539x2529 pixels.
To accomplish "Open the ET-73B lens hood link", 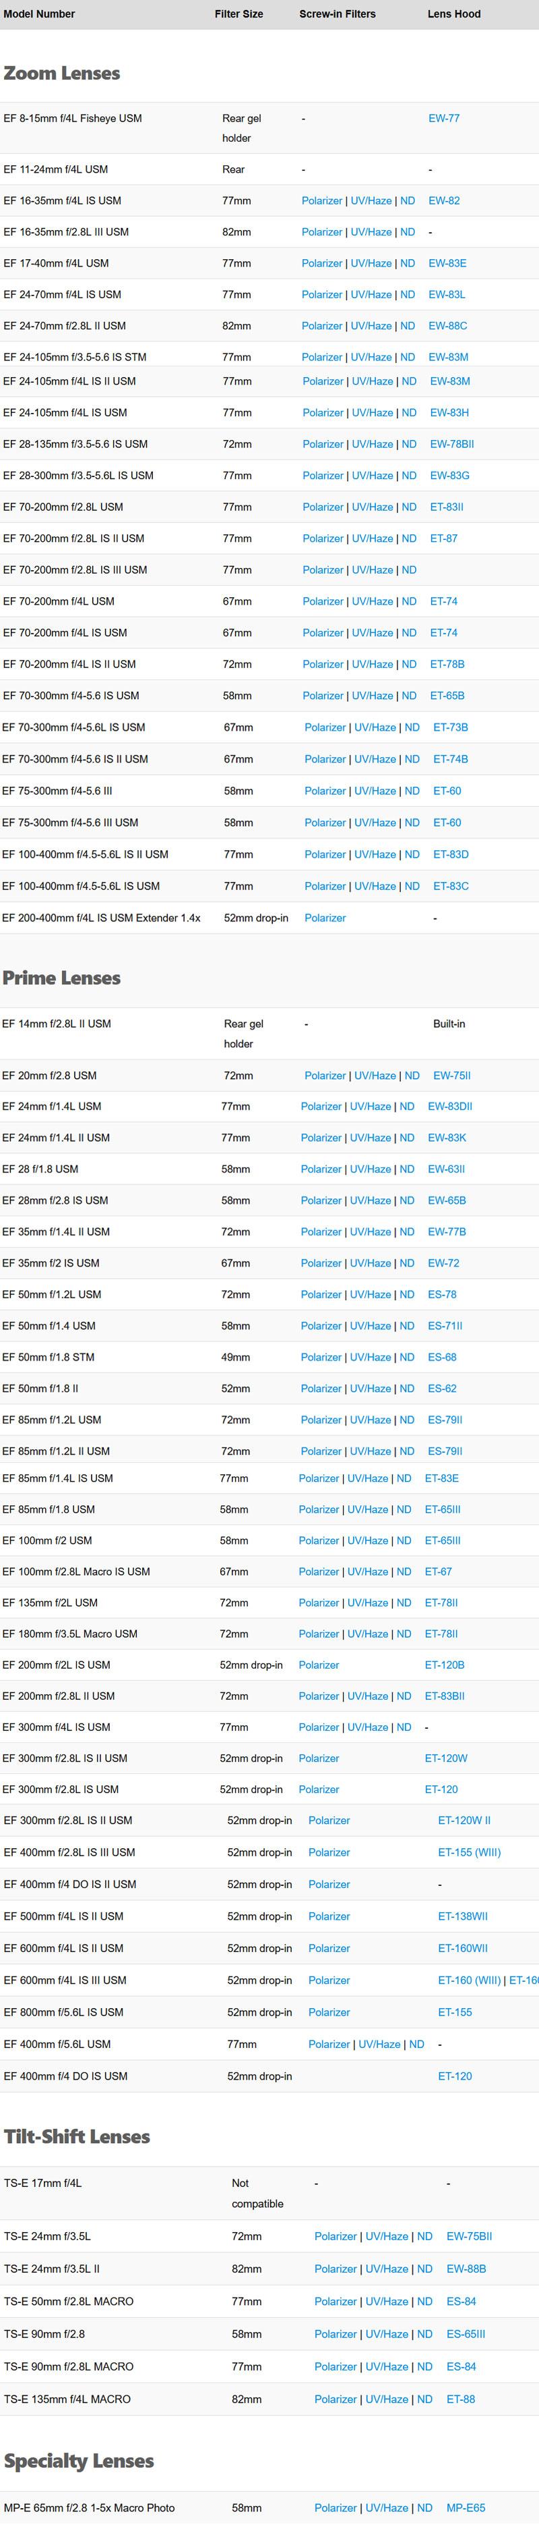I will pos(450,729).
